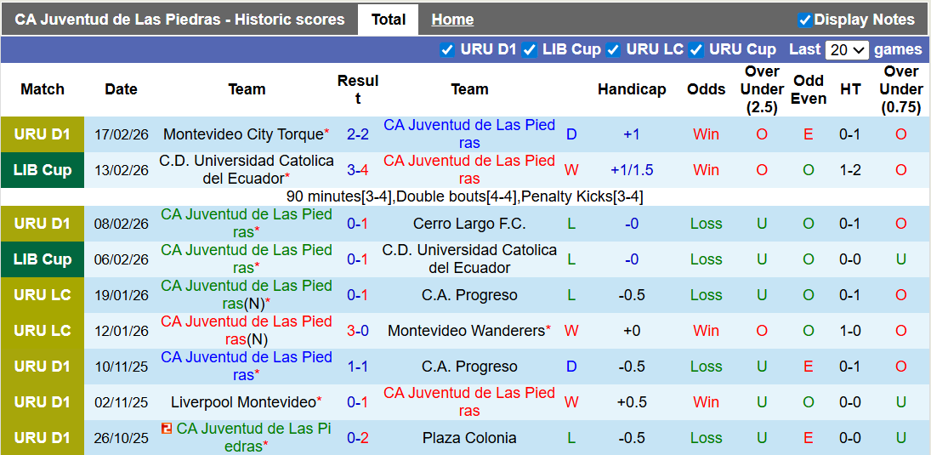Click the red card icon beside Juventud
Screen dimensions: 931x455
(167, 429)
